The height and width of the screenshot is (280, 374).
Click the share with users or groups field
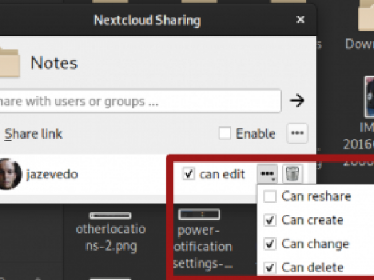coord(139,101)
